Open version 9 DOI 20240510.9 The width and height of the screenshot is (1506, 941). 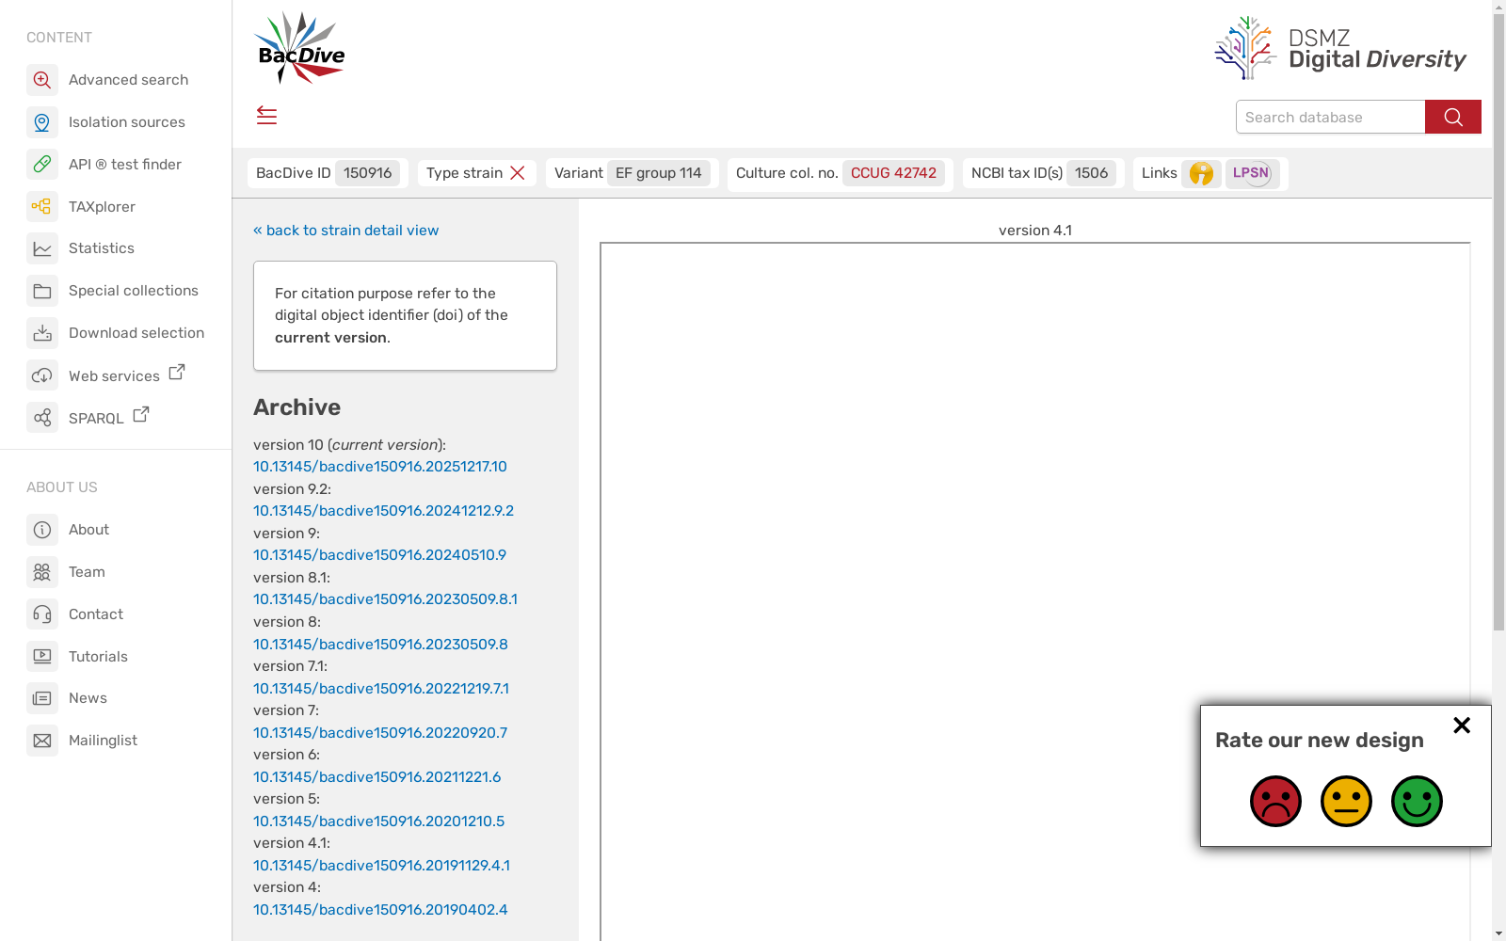click(379, 555)
